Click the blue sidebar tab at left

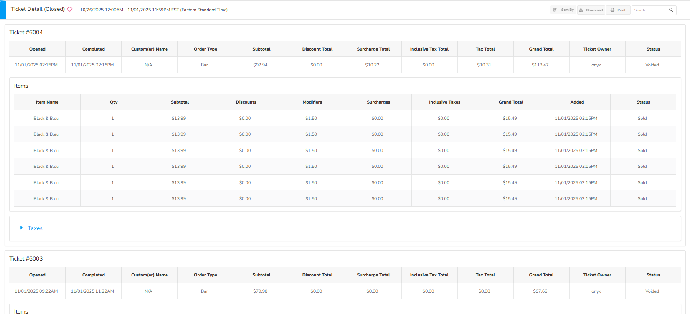[x=3, y=10]
